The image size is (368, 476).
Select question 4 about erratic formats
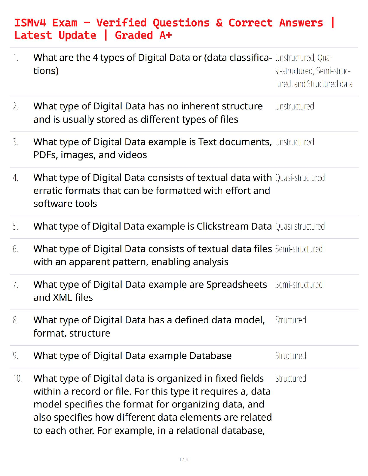[152, 191]
